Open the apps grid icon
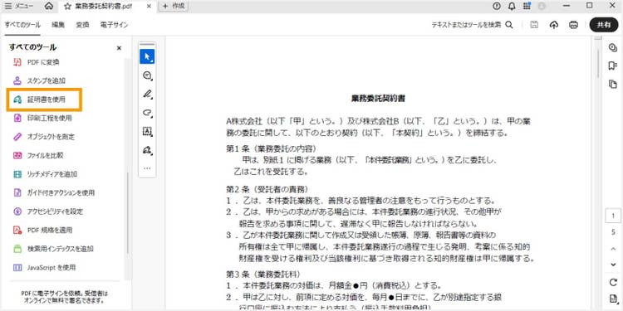Screen dimensions: 623x311 527,6
